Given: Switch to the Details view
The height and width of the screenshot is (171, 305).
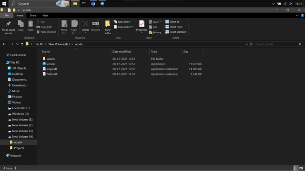Looking at the screenshot, I should (x=295, y=168).
